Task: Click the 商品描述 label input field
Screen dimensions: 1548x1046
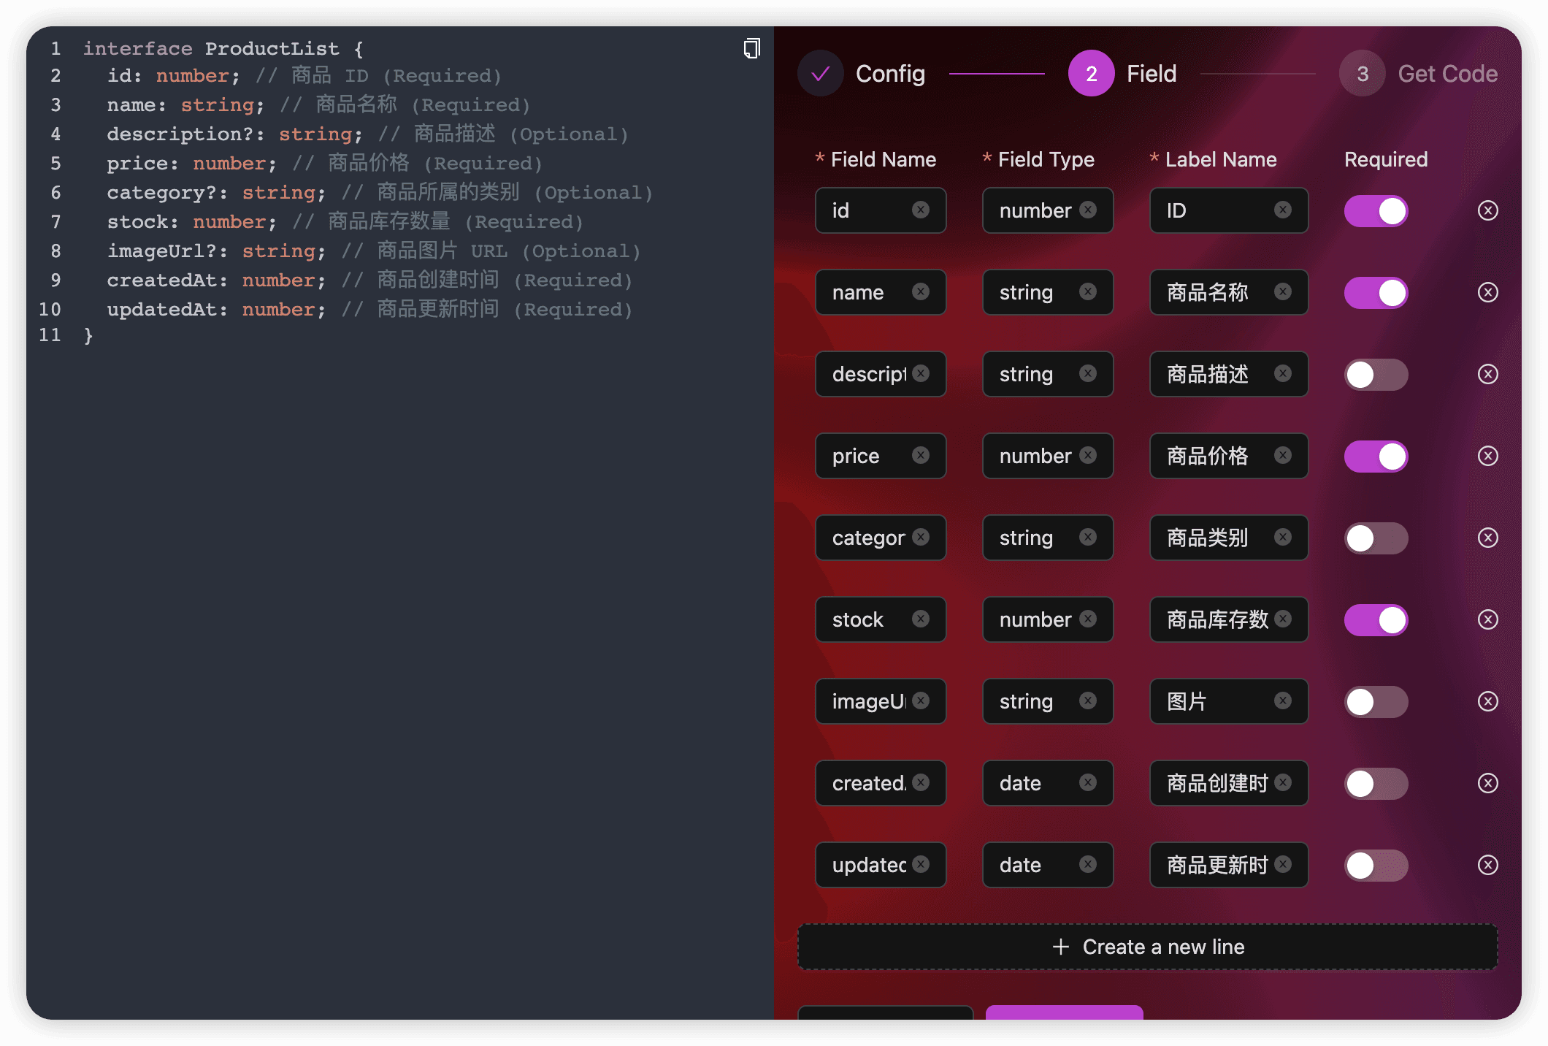Action: tap(1212, 374)
